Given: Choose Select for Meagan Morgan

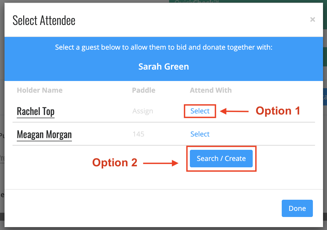Looking at the screenshot, I should point(200,134).
